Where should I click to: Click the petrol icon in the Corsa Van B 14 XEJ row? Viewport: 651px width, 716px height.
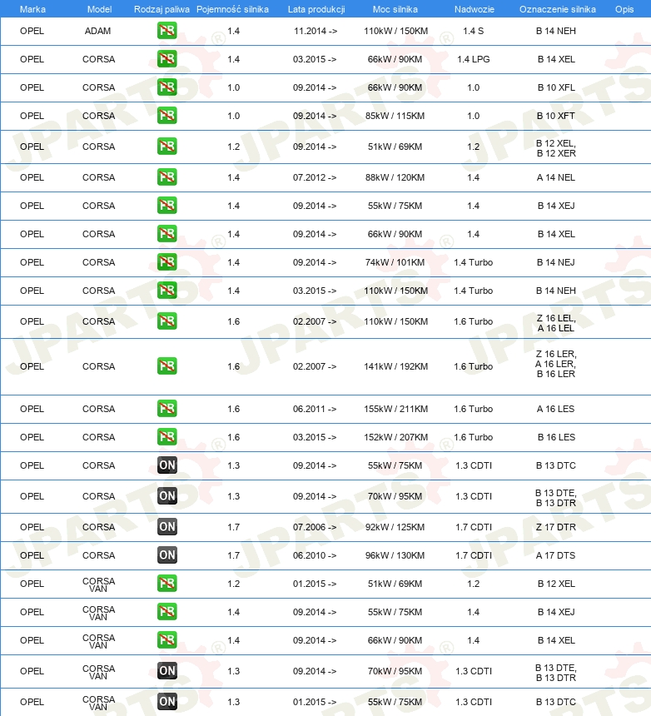coord(166,612)
